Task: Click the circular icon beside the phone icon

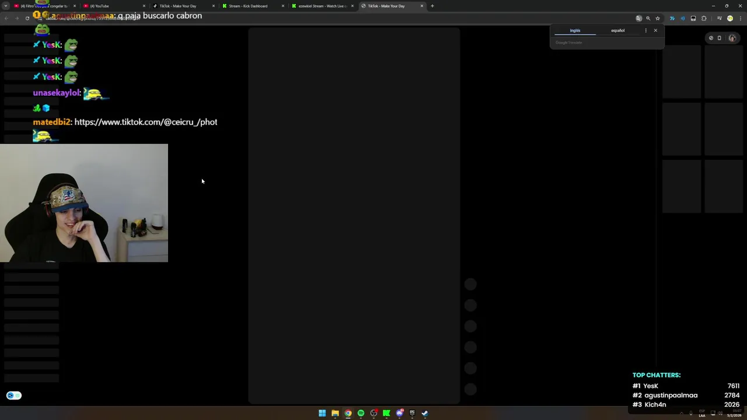Action: point(711,38)
